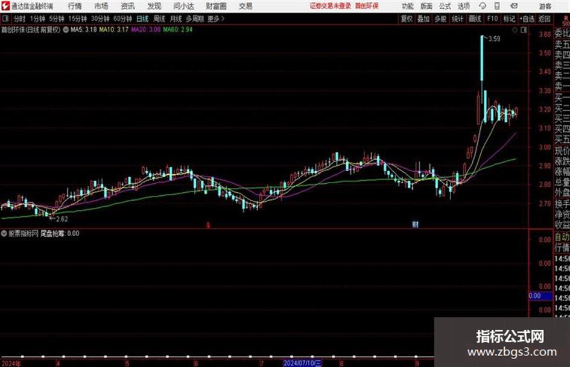Click the 自动 label in right panel

click(x=562, y=237)
